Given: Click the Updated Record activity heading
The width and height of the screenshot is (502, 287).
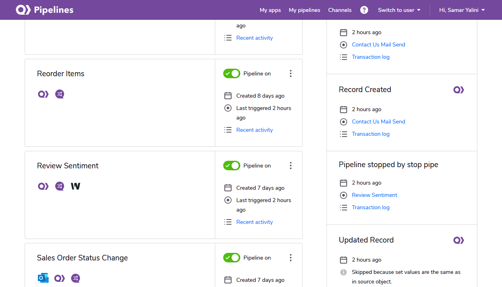Looking at the screenshot, I should 366,240.
